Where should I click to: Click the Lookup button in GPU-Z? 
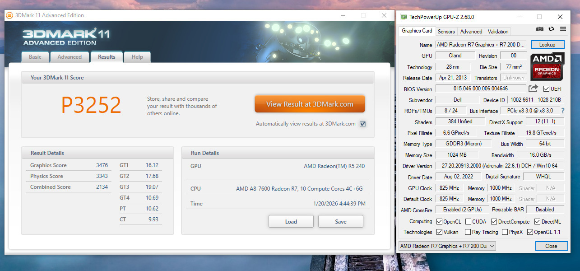(x=547, y=45)
